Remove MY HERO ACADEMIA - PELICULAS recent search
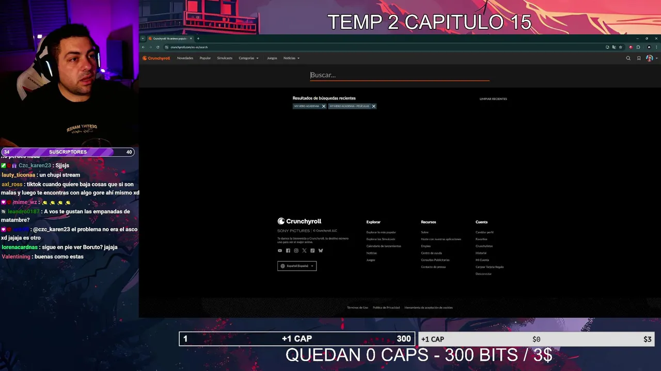The width and height of the screenshot is (661, 371). pyautogui.click(x=374, y=106)
